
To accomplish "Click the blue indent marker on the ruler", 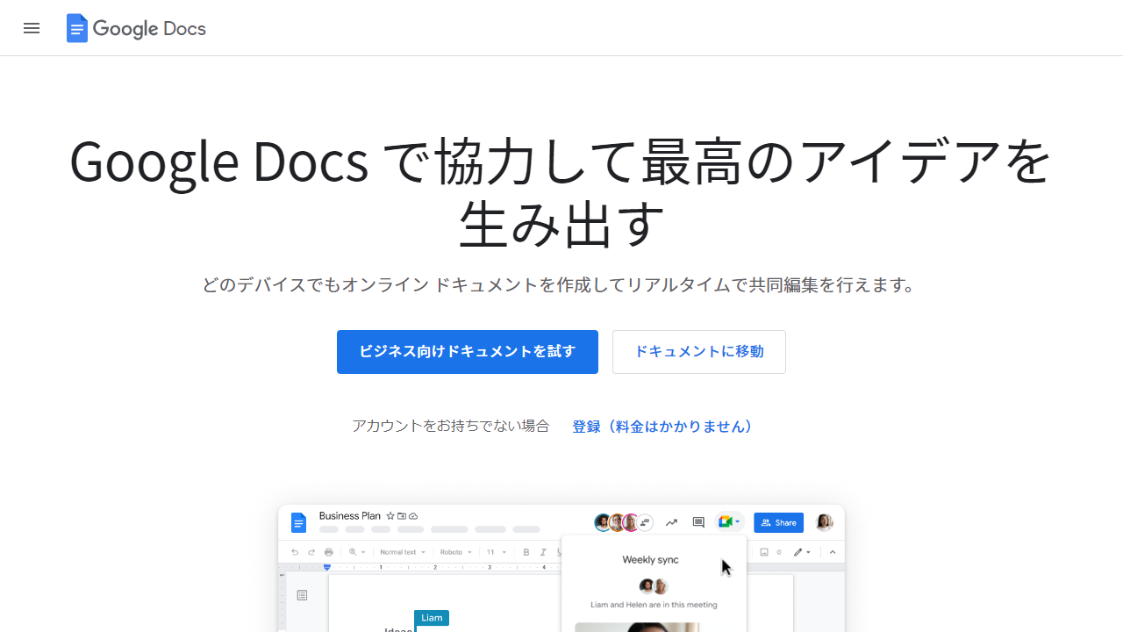I will point(327,568).
